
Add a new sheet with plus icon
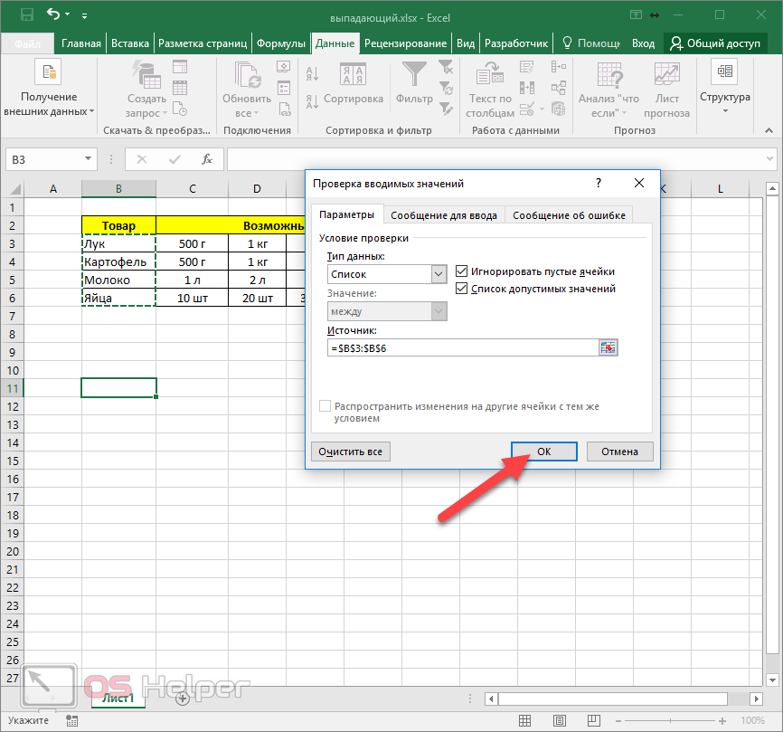point(183,698)
